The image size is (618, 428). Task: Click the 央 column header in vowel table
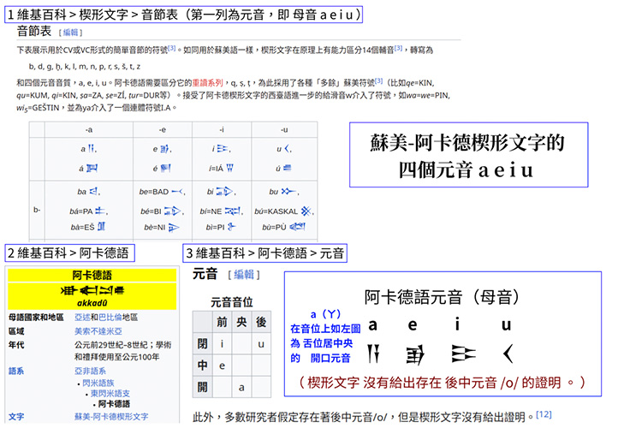pyautogui.click(x=241, y=322)
